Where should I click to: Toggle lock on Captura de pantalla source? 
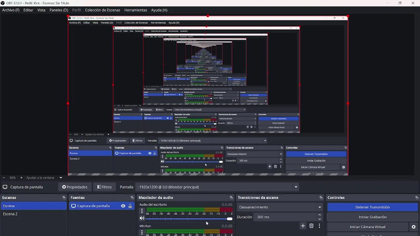point(130,206)
